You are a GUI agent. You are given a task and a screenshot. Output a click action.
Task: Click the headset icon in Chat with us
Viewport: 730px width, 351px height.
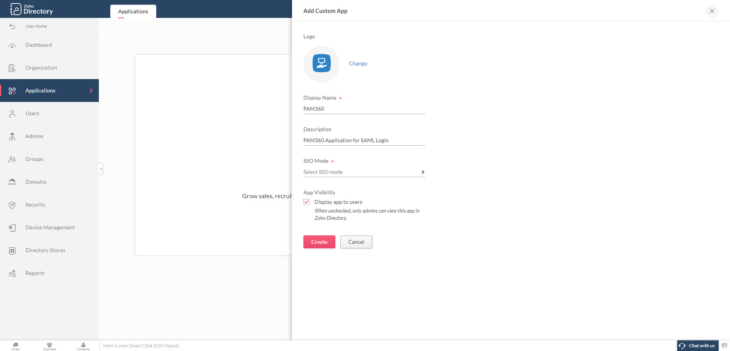(x=682, y=346)
